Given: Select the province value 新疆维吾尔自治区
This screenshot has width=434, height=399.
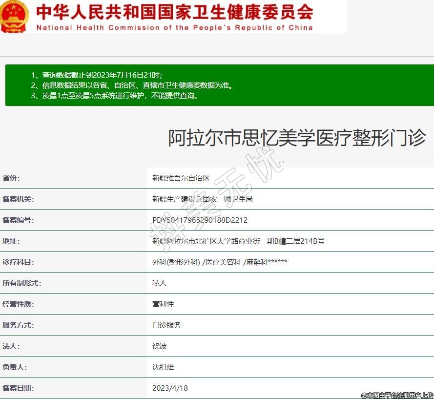Looking at the screenshot, I should coord(181,178).
